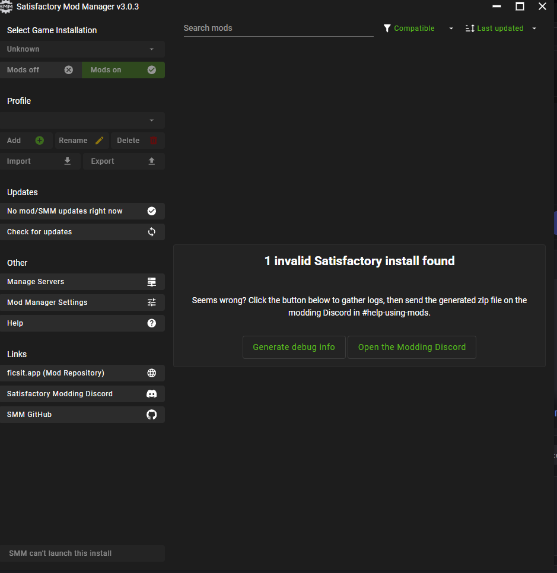Rename the current profile
This screenshot has height=573, width=557.
pyautogui.click(x=82, y=141)
